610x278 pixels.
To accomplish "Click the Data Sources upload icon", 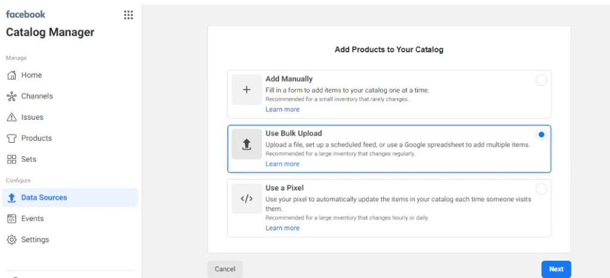I will click(11, 198).
